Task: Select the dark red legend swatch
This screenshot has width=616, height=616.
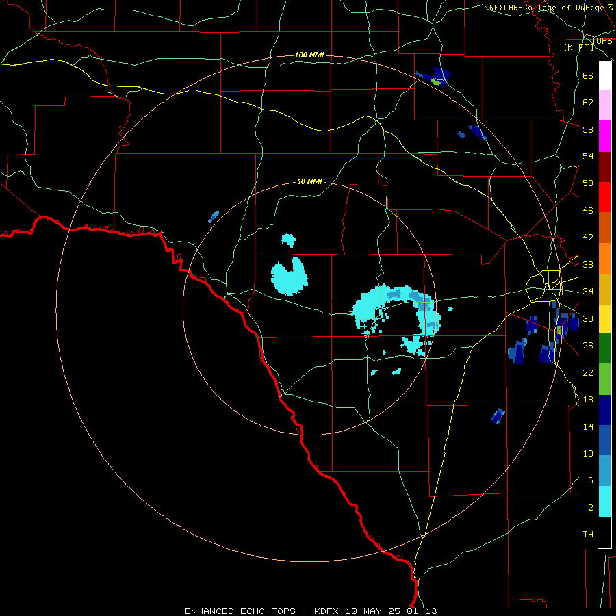Action: pyautogui.click(x=604, y=166)
